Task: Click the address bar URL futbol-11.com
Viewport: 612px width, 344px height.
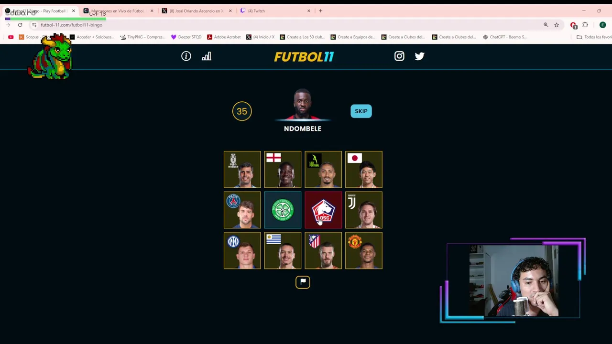Action: click(71, 25)
